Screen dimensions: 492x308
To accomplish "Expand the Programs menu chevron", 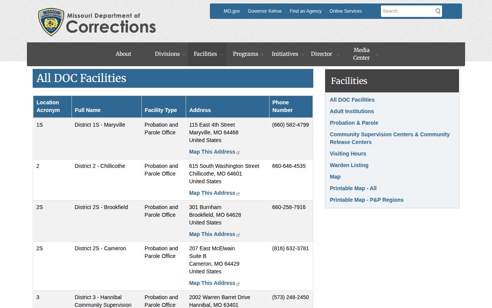I will coord(262,55).
